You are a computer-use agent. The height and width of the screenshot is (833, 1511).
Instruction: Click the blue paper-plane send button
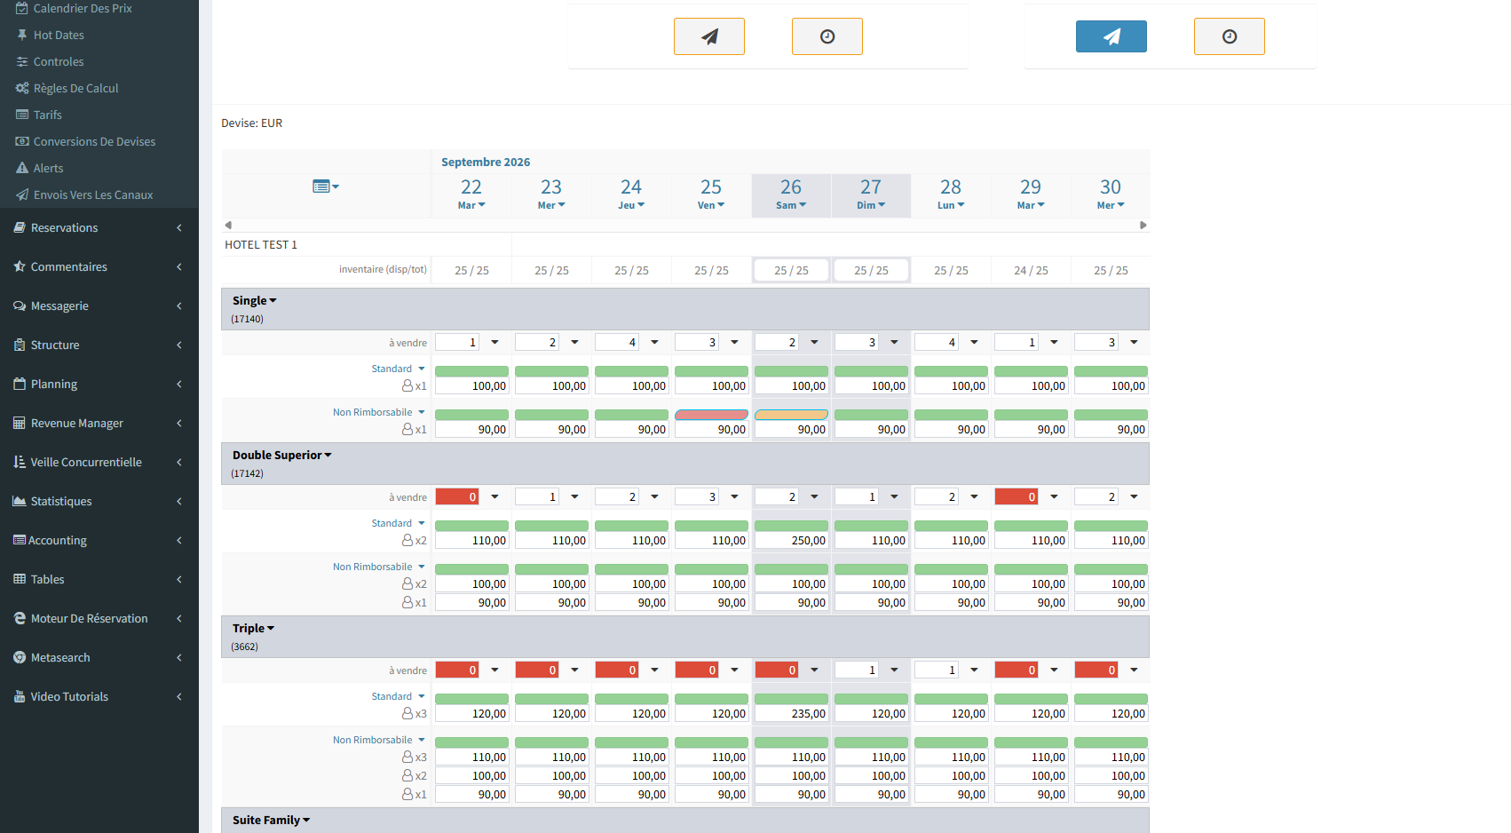(1111, 36)
